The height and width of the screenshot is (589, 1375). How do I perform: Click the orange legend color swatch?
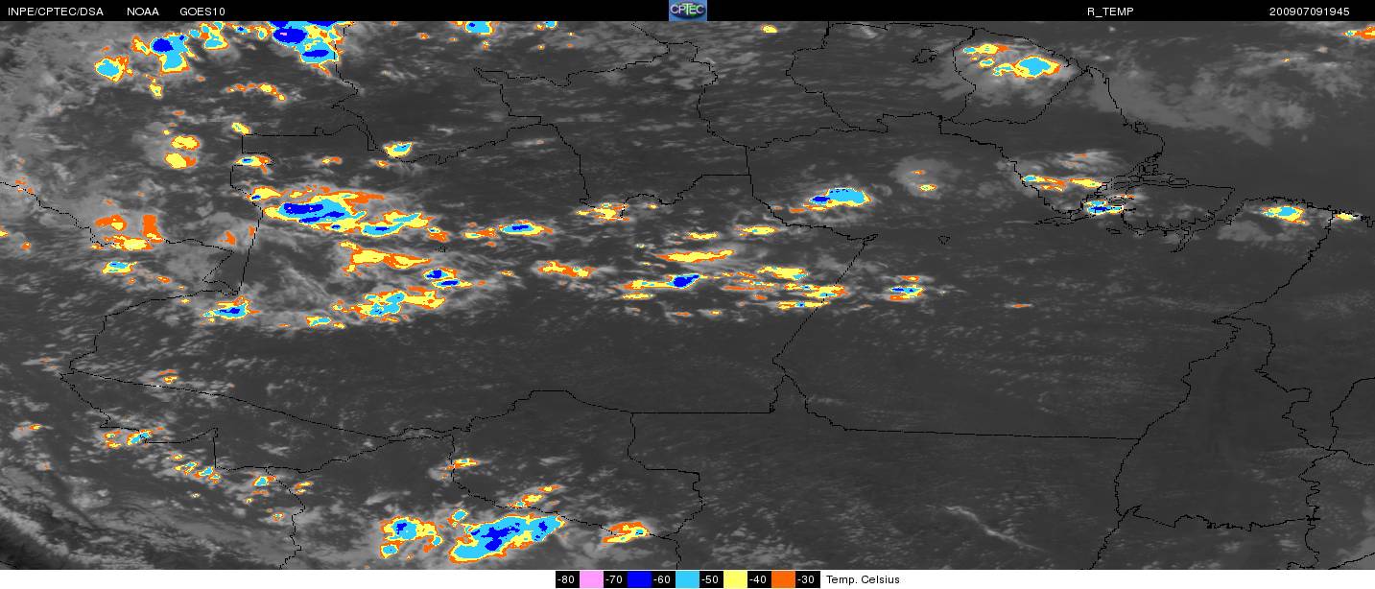(783, 579)
